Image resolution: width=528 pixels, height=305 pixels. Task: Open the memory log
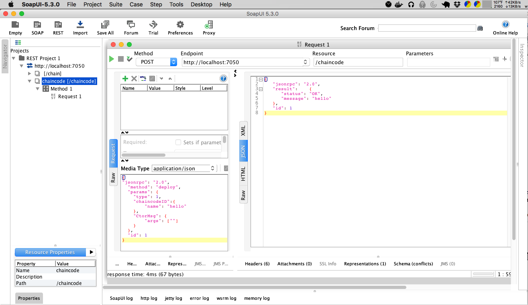click(x=257, y=298)
